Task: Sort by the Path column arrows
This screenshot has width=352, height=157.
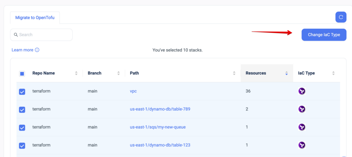Action: click(x=234, y=73)
